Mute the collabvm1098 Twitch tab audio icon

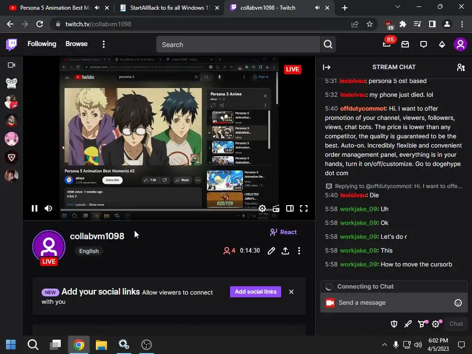pyautogui.click(x=317, y=8)
